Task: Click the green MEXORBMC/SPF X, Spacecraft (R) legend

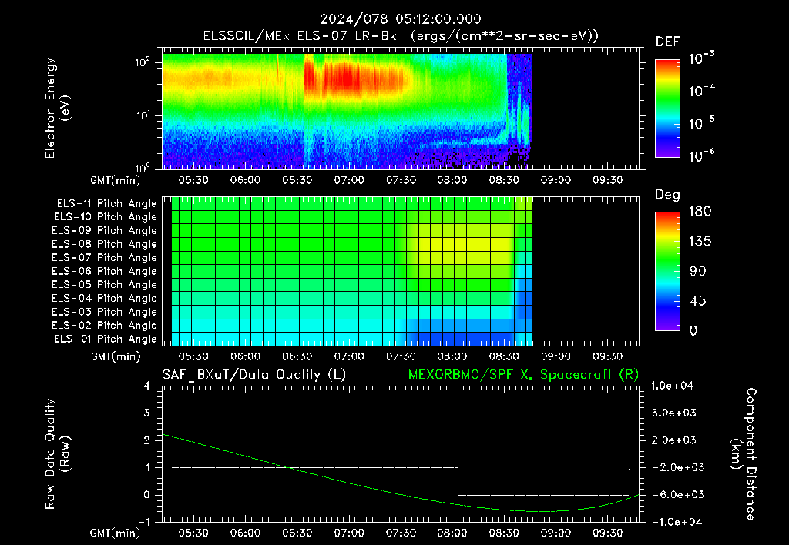Action: 523,375
